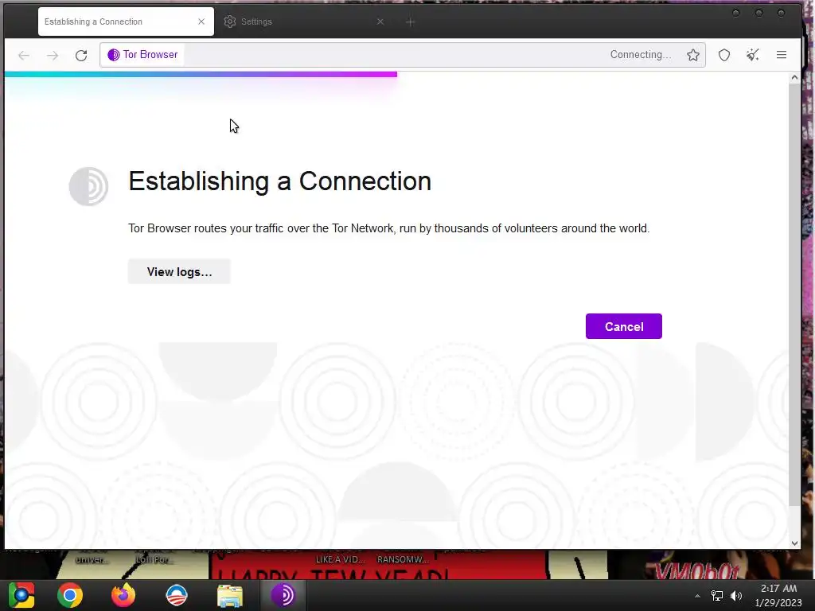Open the hamburger application menu
The height and width of the screenshot is (611, 815).
pos(782,55)
